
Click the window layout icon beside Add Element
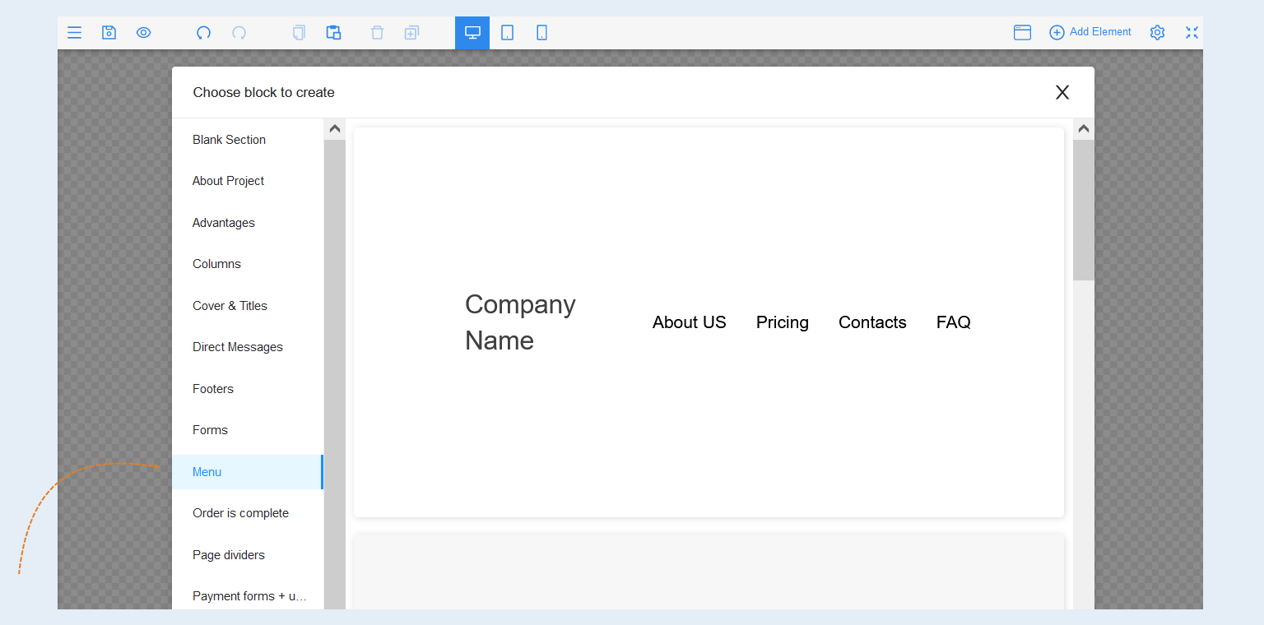click(1022, 33)
